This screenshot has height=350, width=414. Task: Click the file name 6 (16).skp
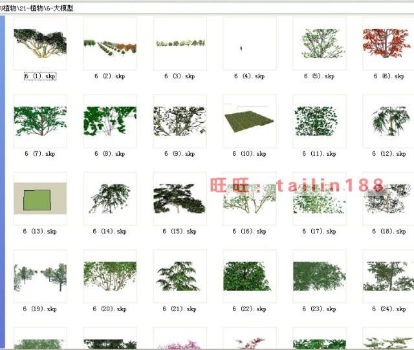pyautogui.click(x=250, y=232)
